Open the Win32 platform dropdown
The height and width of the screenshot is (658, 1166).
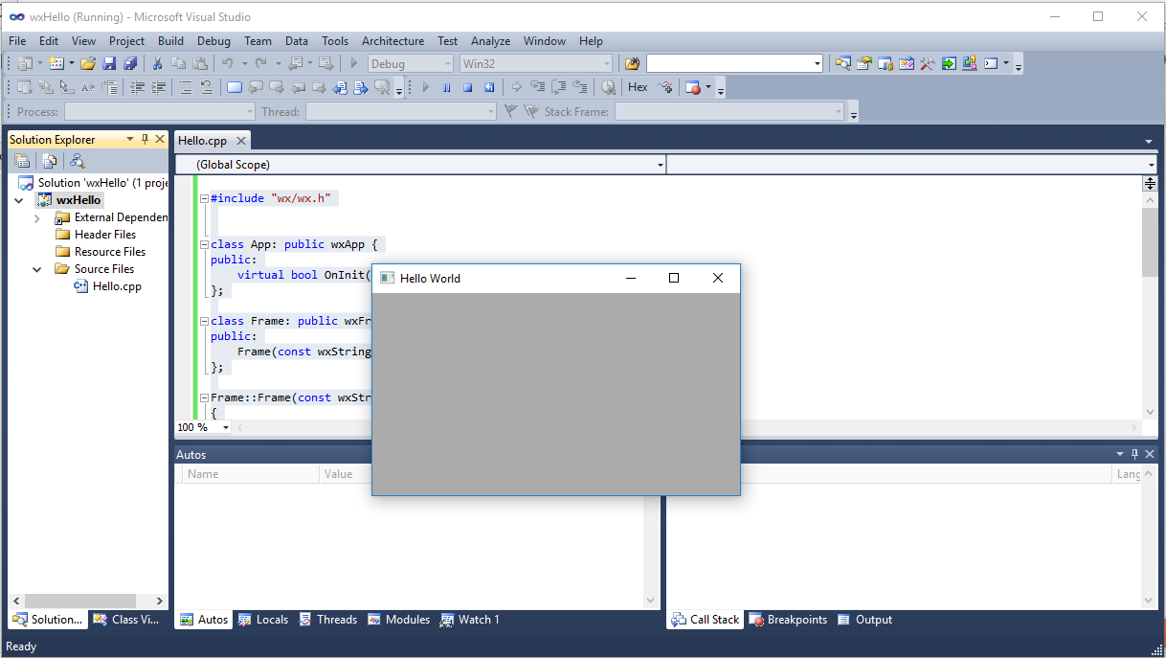tap(536, 63)
